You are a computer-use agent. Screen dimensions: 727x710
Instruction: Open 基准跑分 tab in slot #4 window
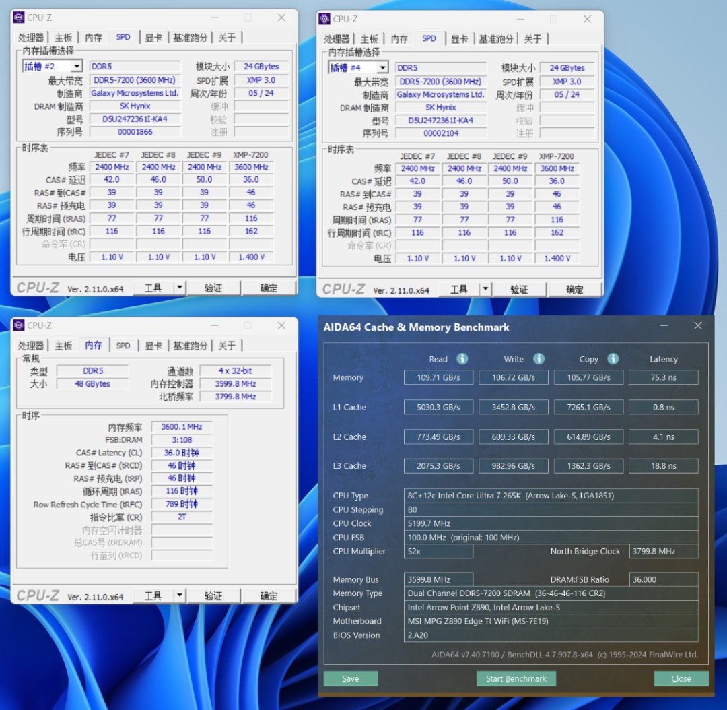click(496, 39)
